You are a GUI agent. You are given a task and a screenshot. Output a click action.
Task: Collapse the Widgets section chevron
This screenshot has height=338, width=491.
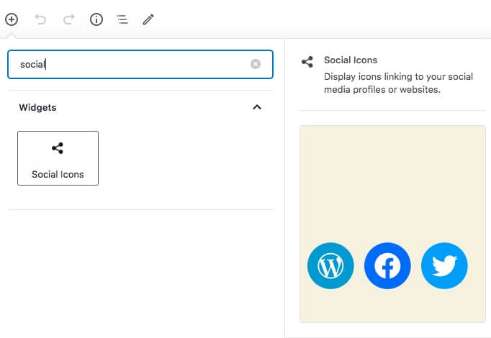click(x=257, y=107)
